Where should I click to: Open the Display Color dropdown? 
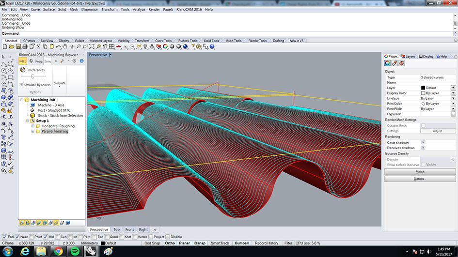coord(453,93)
